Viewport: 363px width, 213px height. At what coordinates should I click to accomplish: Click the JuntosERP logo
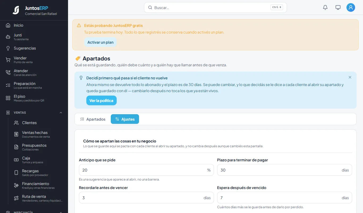pyautogui.click(x=16, y=10)
